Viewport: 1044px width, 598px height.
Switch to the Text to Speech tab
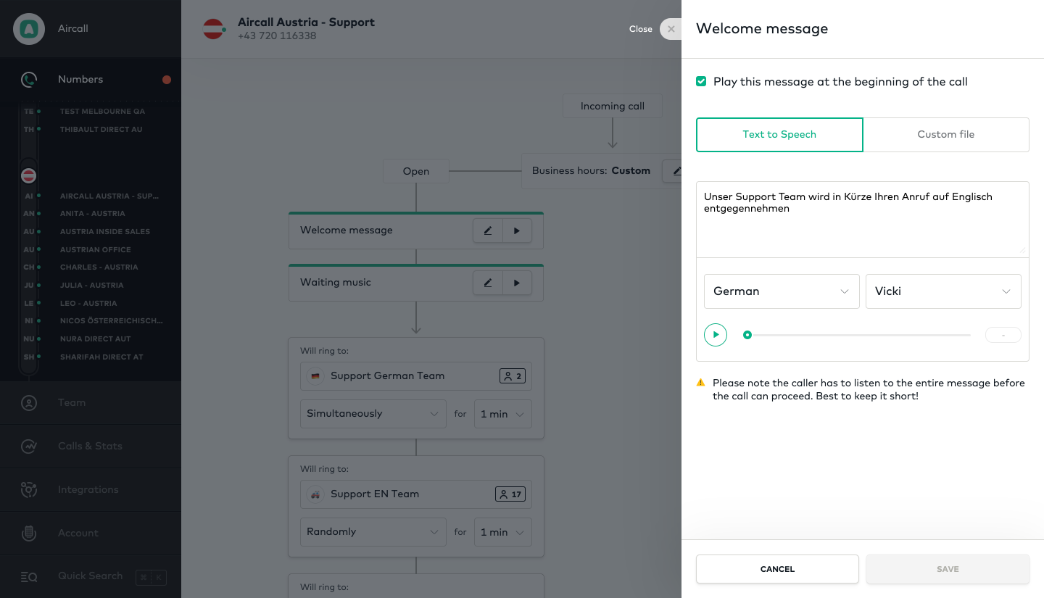tap(779, 135)
